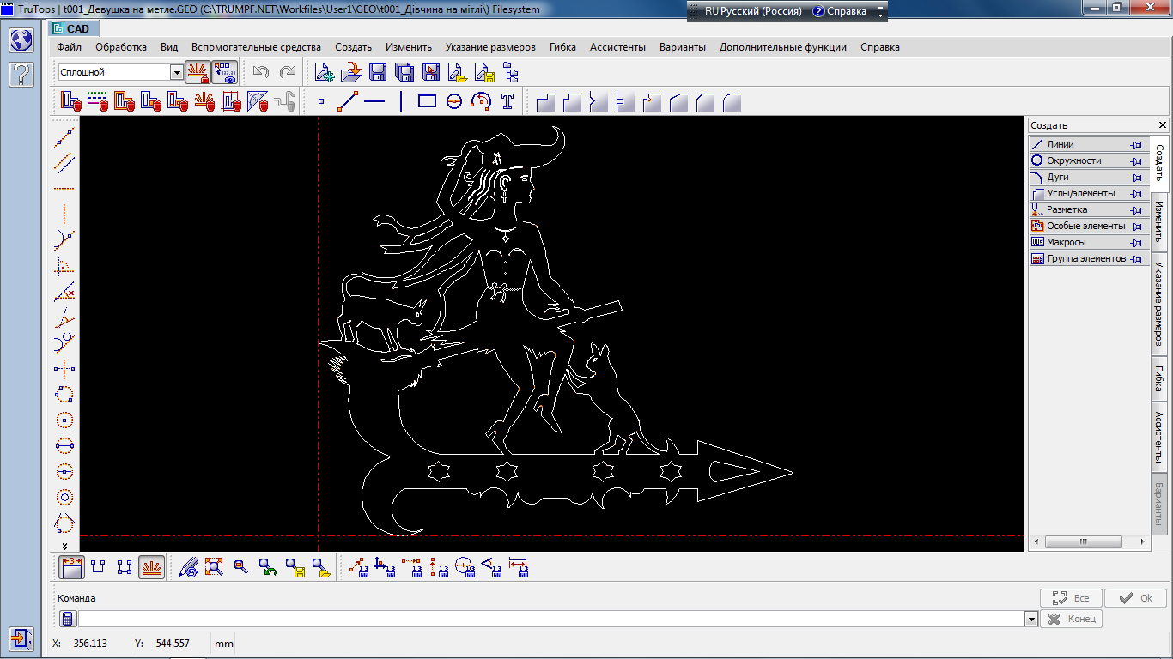Screen dimensions: 1173x659
Task: Click the globe icon in left sidebar
Action: tap(21, 40)
